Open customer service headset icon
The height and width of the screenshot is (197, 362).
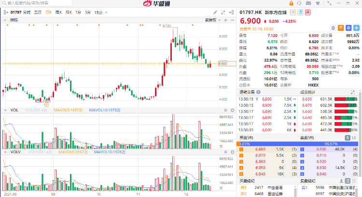click(x=299, y=3)
